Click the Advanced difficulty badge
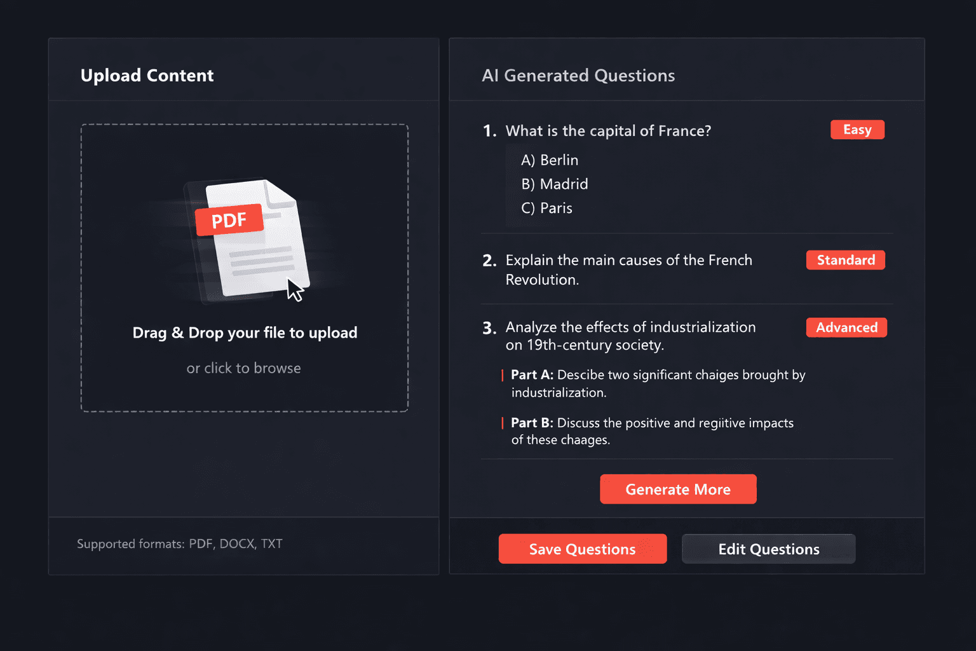The width and height of the screenshot is (976, 651). click(x=846, y=327)
